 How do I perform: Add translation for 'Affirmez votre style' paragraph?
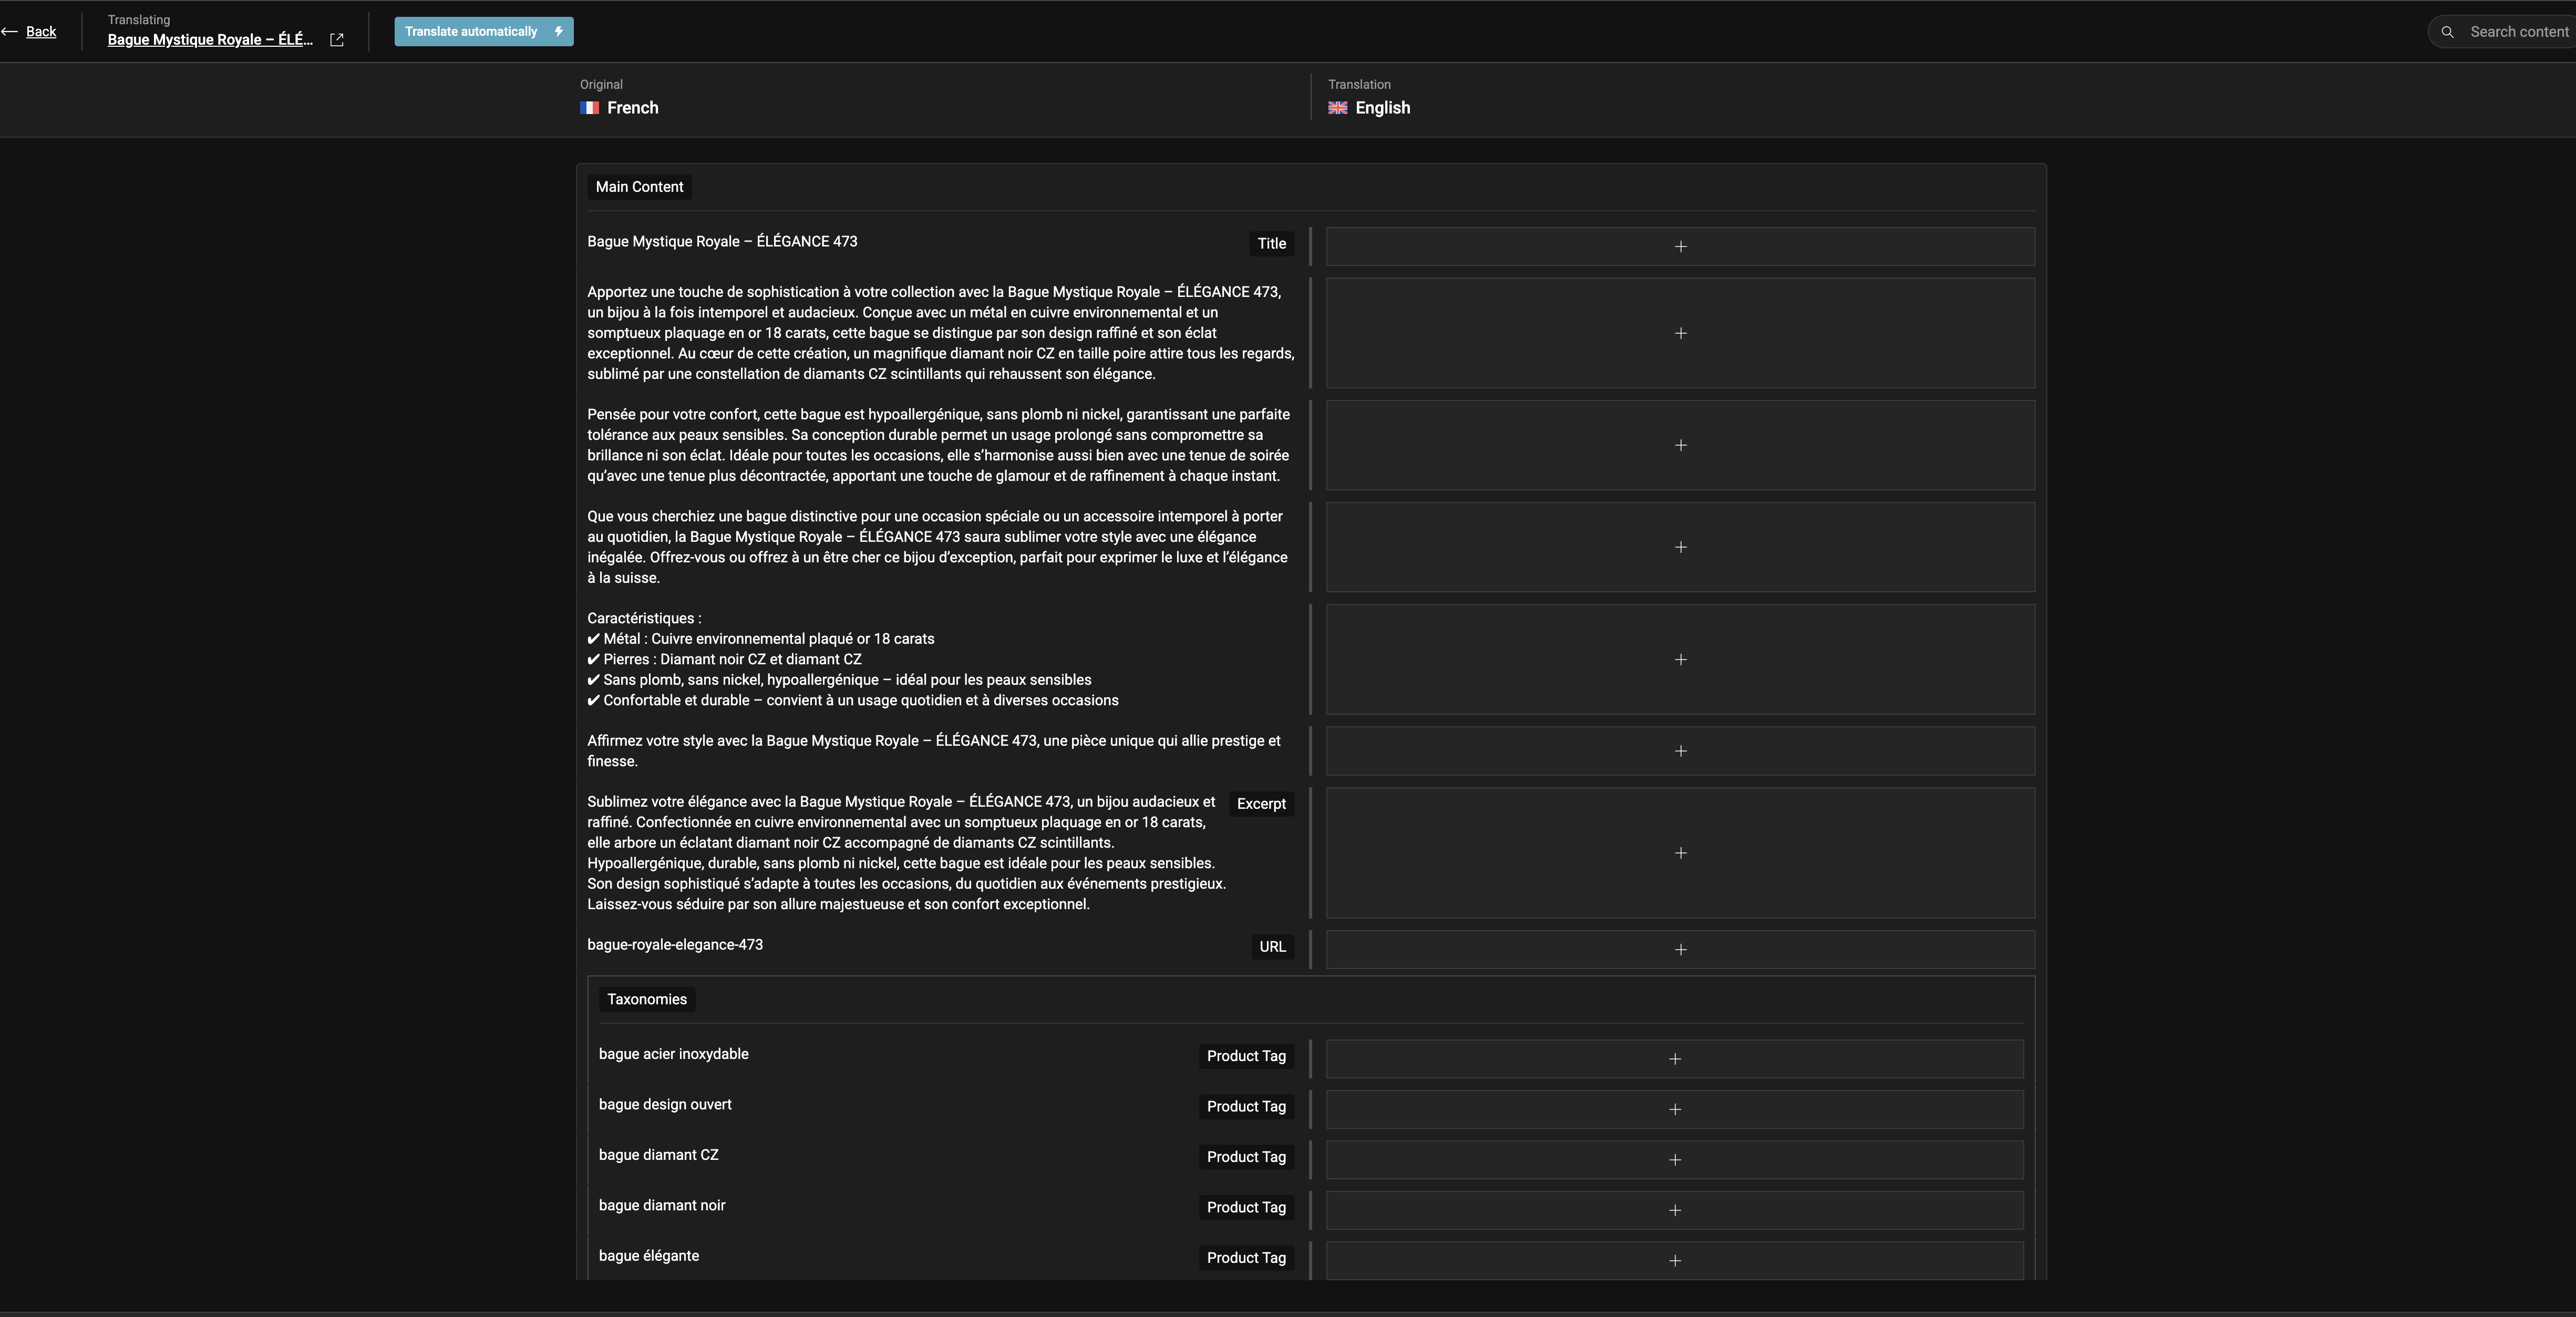coord(1680,751)
